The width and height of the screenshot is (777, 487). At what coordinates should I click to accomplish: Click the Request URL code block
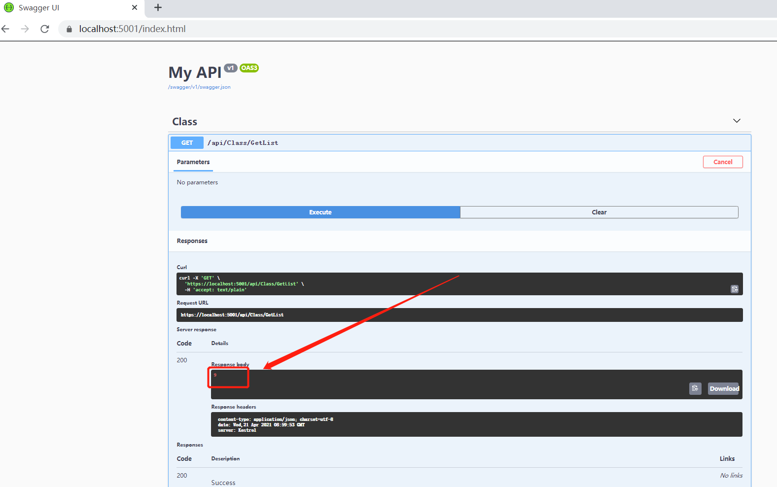coord(459,315)
